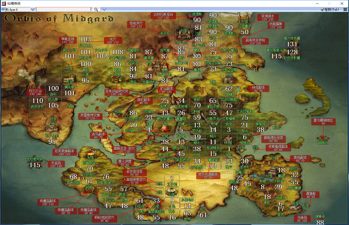This screenshot has width=349, height=225.
Task: Click the town icon linked to 生体试验研究所
Action: coord(117,78)
